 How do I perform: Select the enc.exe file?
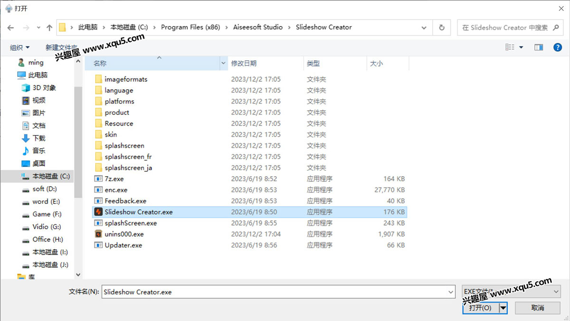(116, 190)
